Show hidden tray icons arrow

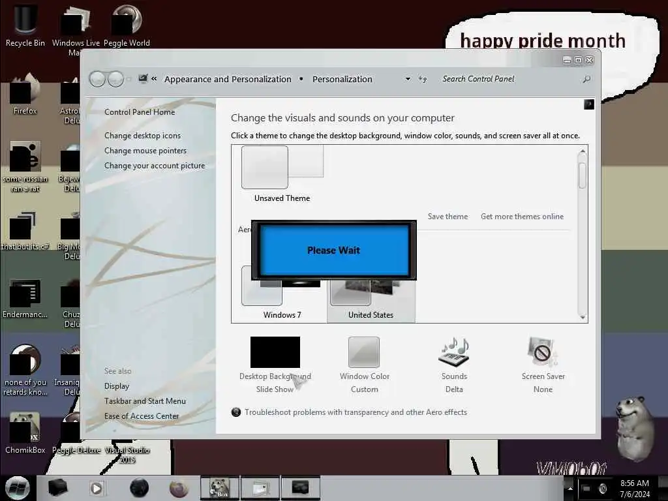(570, 488)
